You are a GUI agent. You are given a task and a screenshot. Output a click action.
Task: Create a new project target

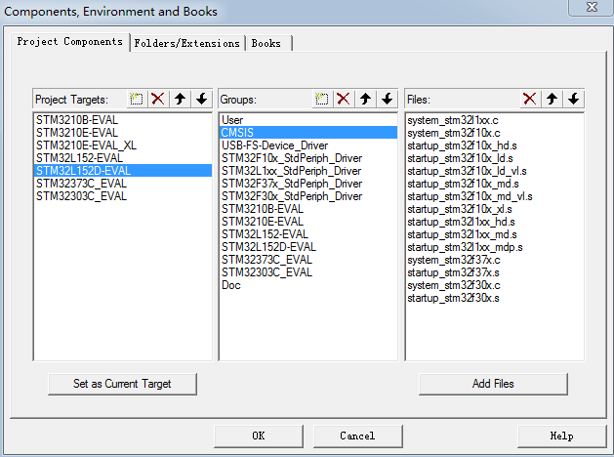[x=137, y=99]
